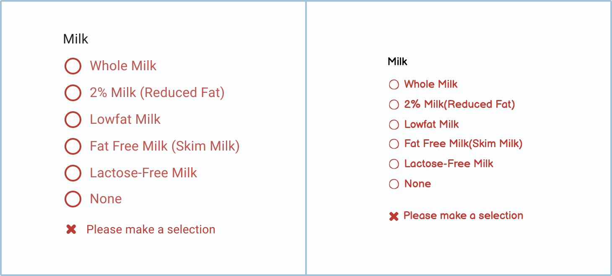Image resolution: width=612 pixels, height=276 pixels.
Task: Select Lactose-Free Milk radio in right form
Action: [394, 164]
